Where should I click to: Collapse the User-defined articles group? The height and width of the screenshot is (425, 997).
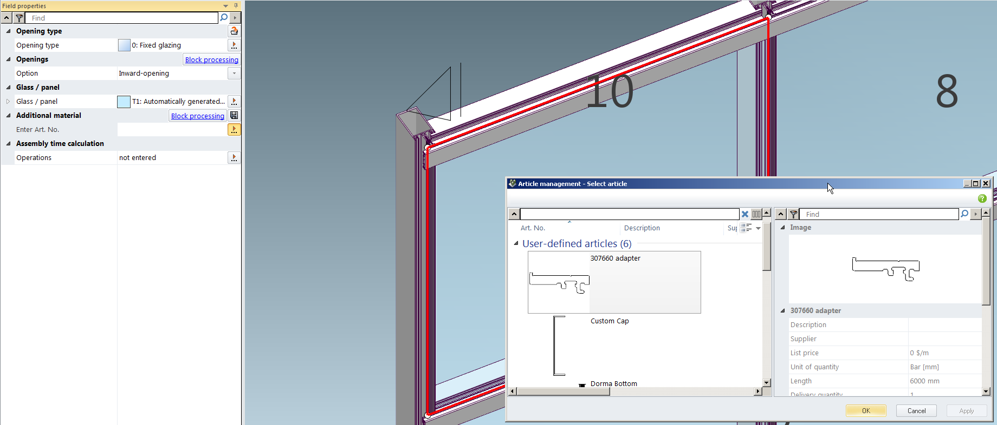(516, 244)
